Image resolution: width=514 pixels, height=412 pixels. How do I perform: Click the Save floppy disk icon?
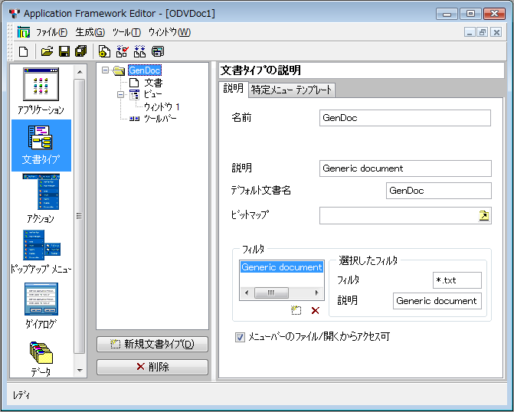[x=64, y=51]
